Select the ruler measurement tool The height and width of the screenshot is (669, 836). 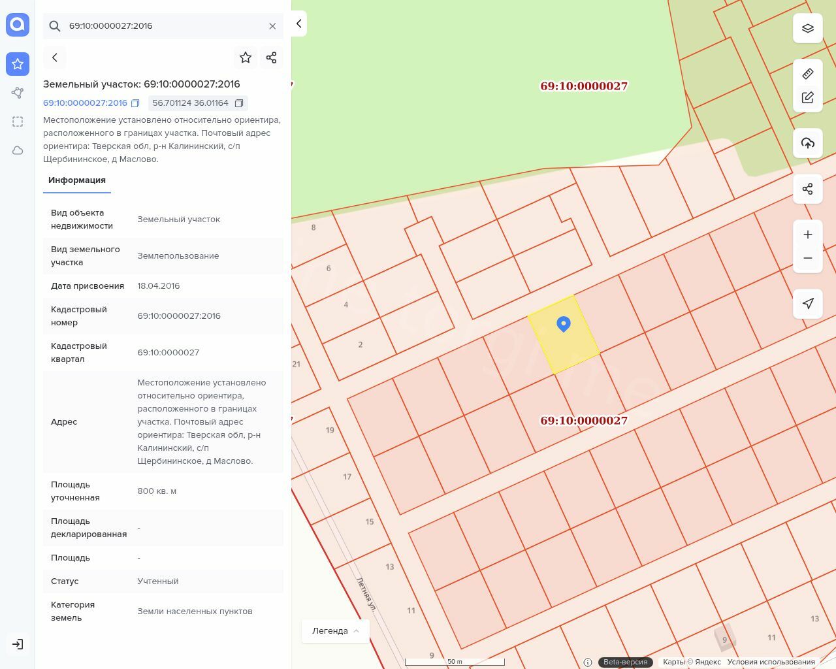(807, 74)
